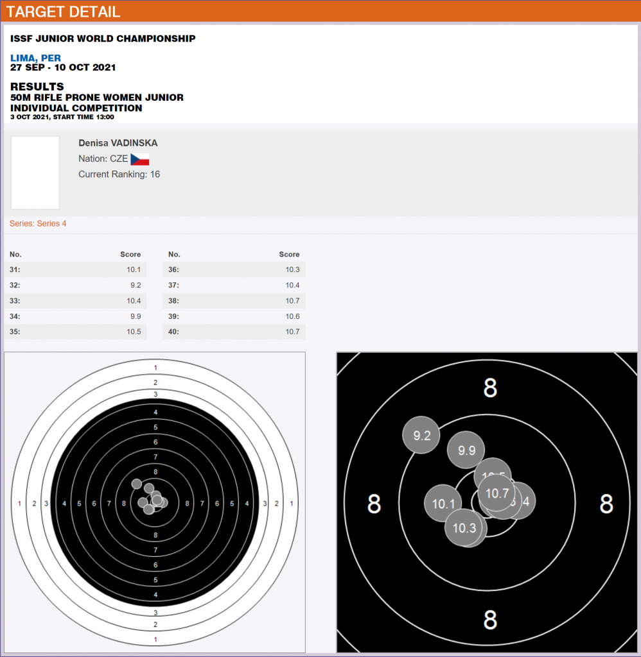Click the 10.7 shot marker on zoomed target
The image size is (641, 657).
pyautogui.click(x=497, y=493)
